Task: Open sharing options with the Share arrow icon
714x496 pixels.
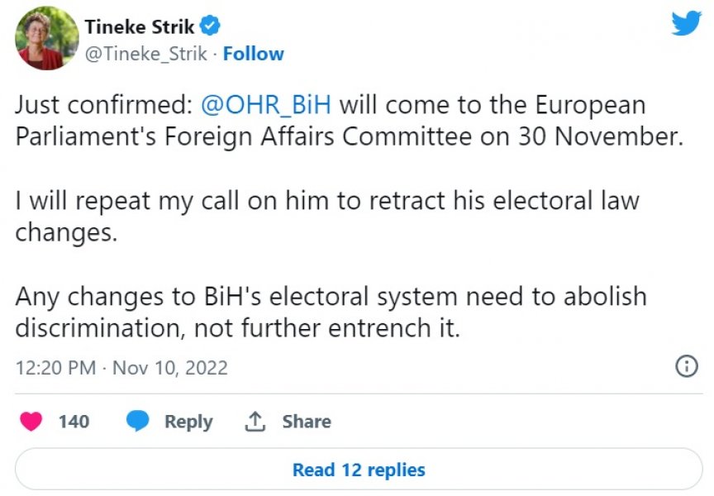Action: point(255,421)
